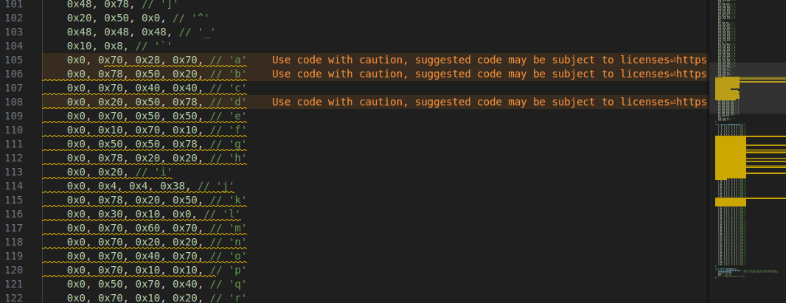The image size is (786, 303).
Task: Click the 'i' comment on line 113
Action: pos(154,173)
